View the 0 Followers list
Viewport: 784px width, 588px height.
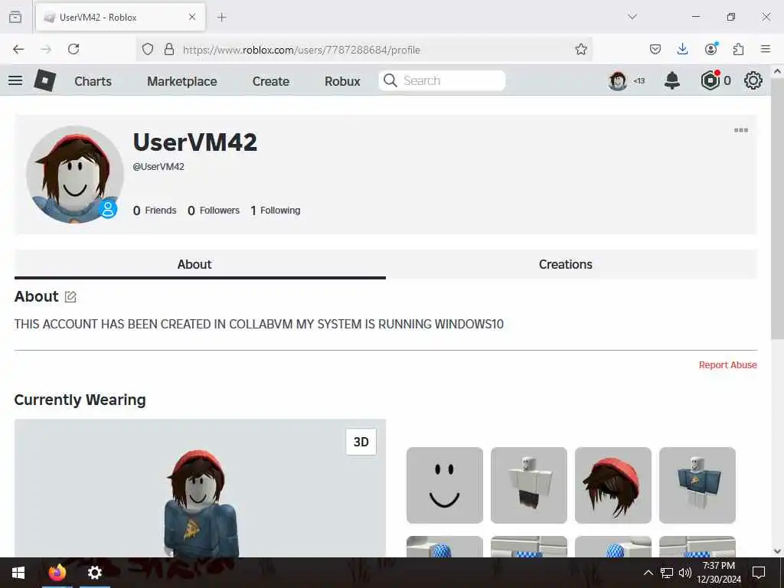(214, 211)
